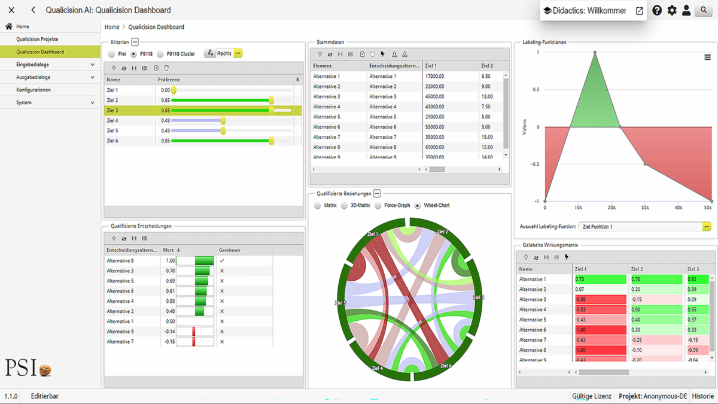Open the Auswahl Labeling-Funktion dropdown
The height and width of the screenshot is (404, 718).
tap(707, 227)
